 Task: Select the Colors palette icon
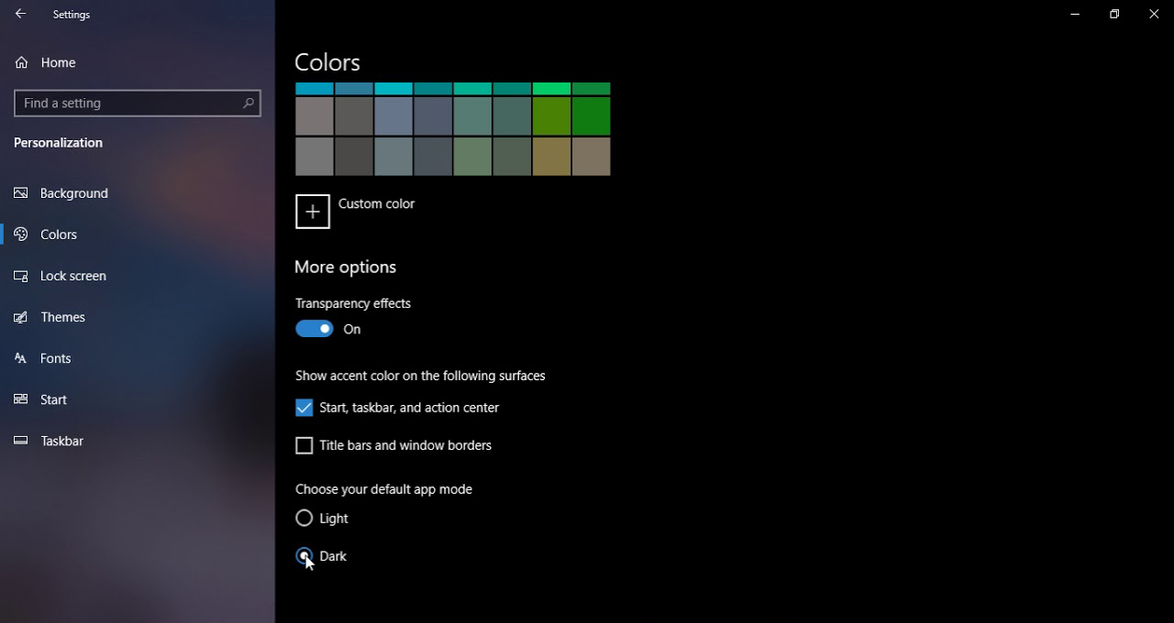[x=21, y=235]
